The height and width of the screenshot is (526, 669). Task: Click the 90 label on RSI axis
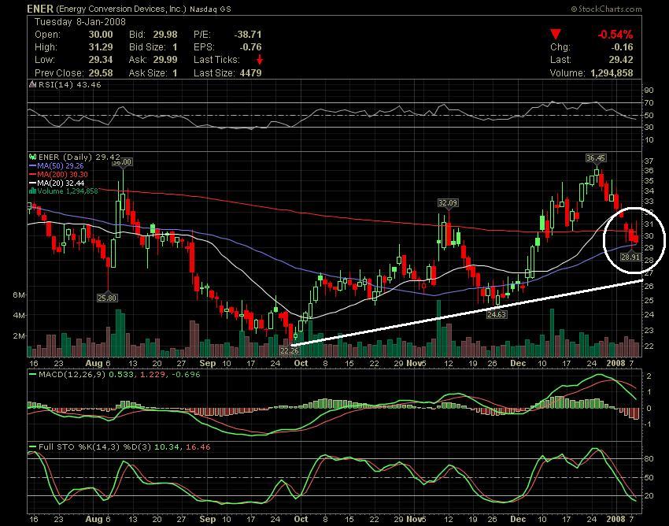pyautogui.click(x=649, y=90)
